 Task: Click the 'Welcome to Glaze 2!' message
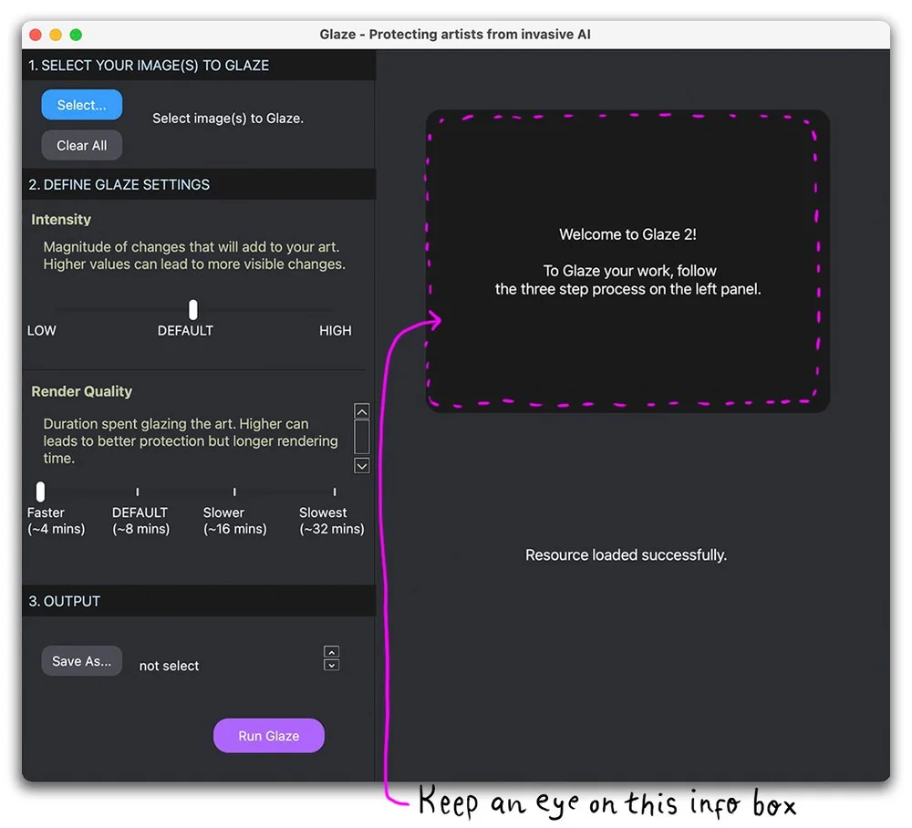click(x=627, y=234)
